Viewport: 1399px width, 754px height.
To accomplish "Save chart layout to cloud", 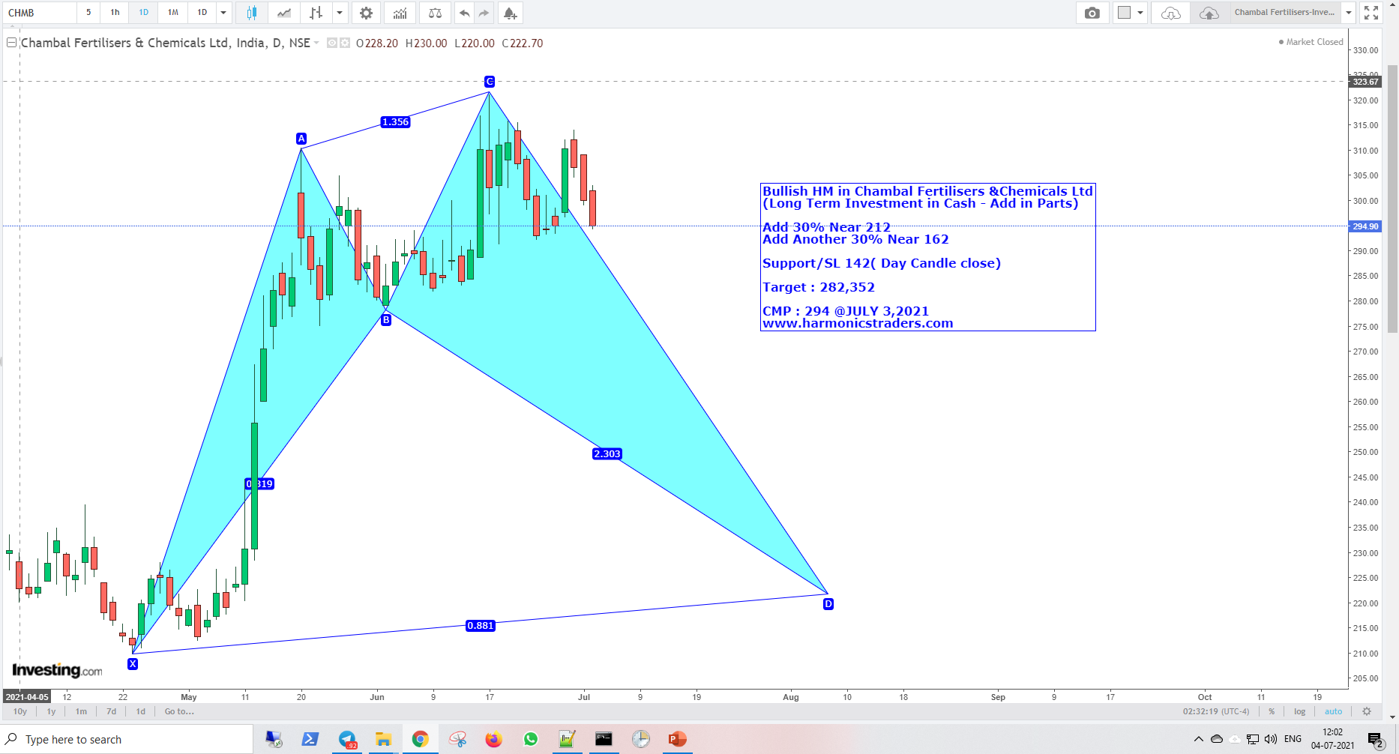I will tap(1209, 13).
